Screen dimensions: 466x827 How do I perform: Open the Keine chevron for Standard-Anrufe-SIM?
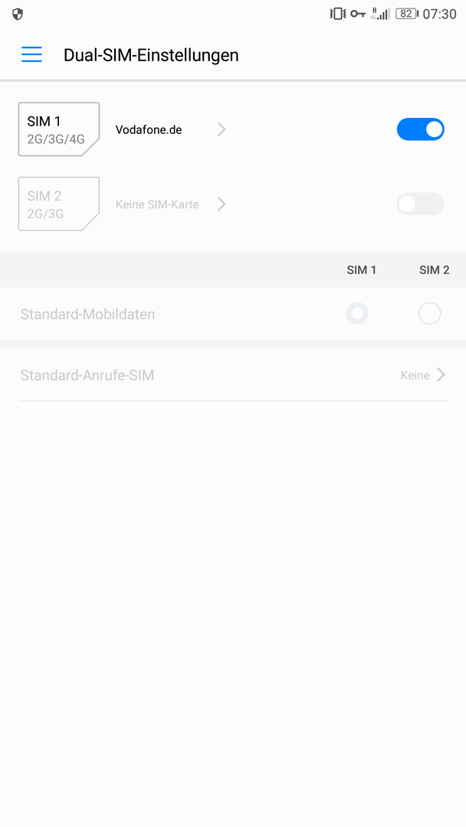pyautogui.click(x=441, y=375)
